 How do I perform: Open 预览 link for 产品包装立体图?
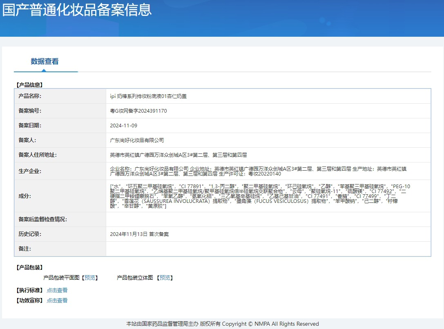tap(165, 278)
